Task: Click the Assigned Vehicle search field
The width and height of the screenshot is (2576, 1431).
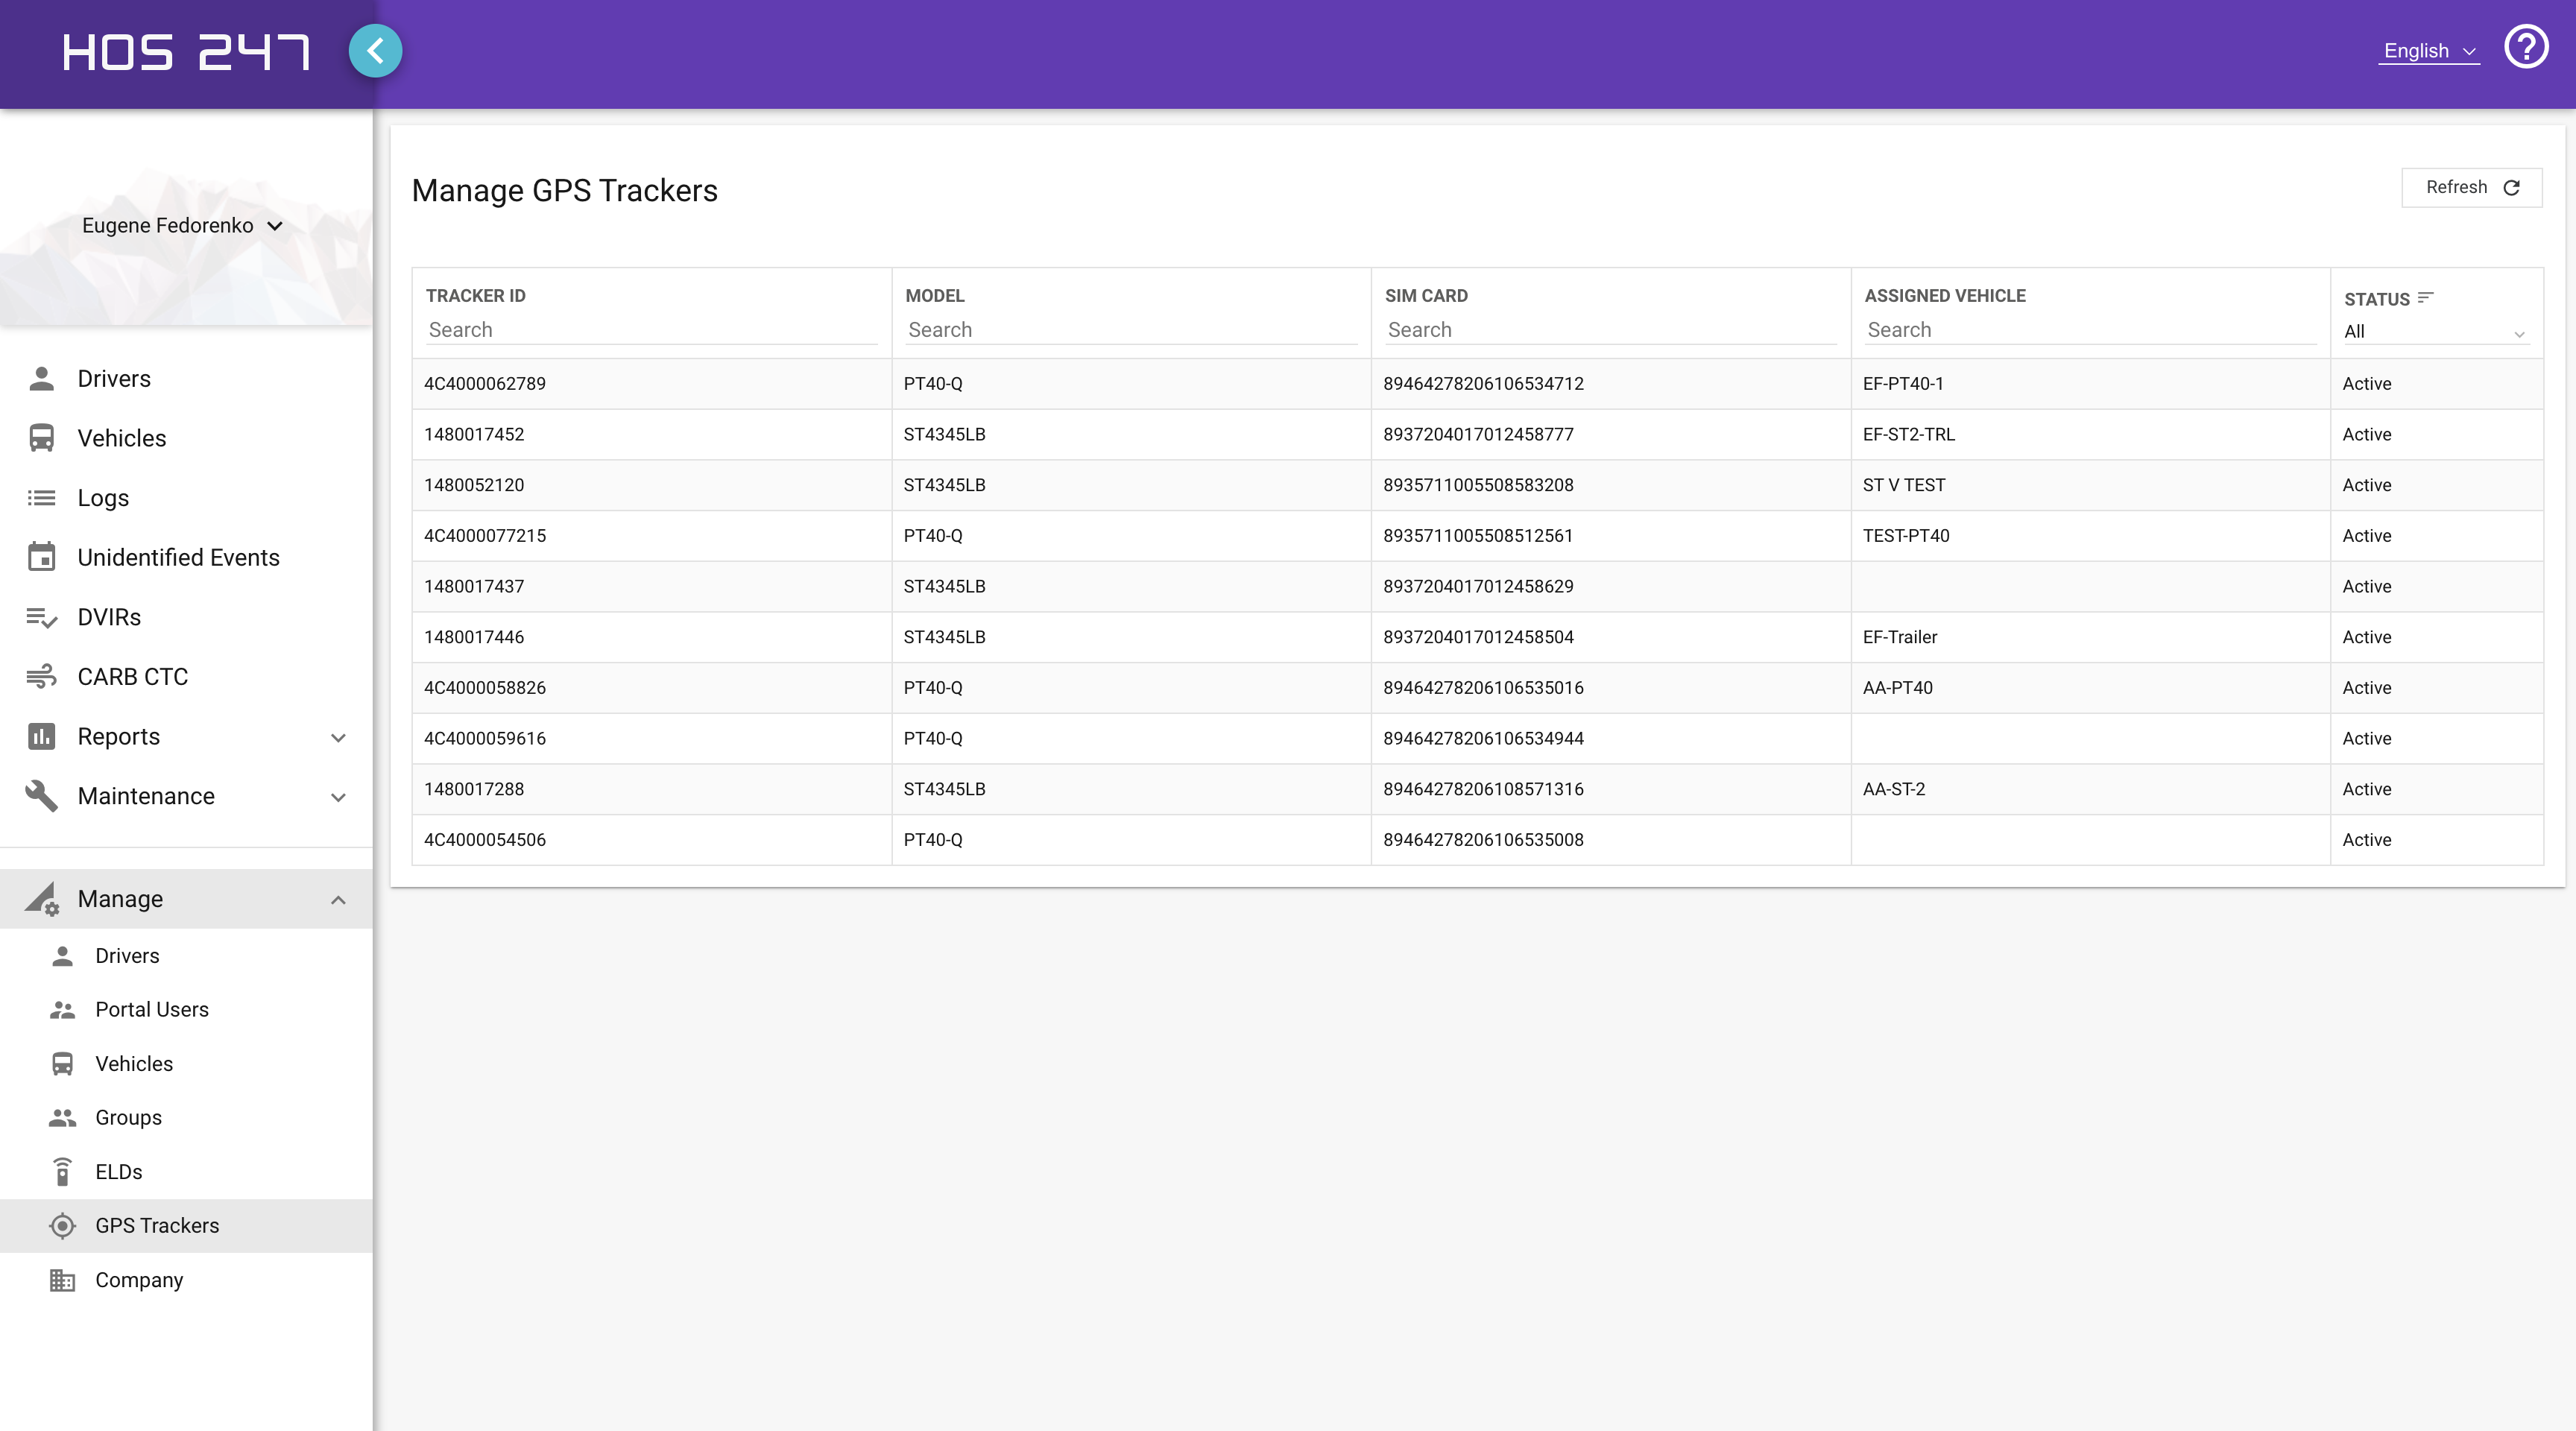Action: pos(2090,330)
